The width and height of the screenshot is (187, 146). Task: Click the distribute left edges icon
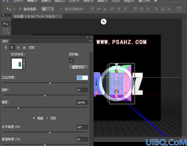(156, 9)
